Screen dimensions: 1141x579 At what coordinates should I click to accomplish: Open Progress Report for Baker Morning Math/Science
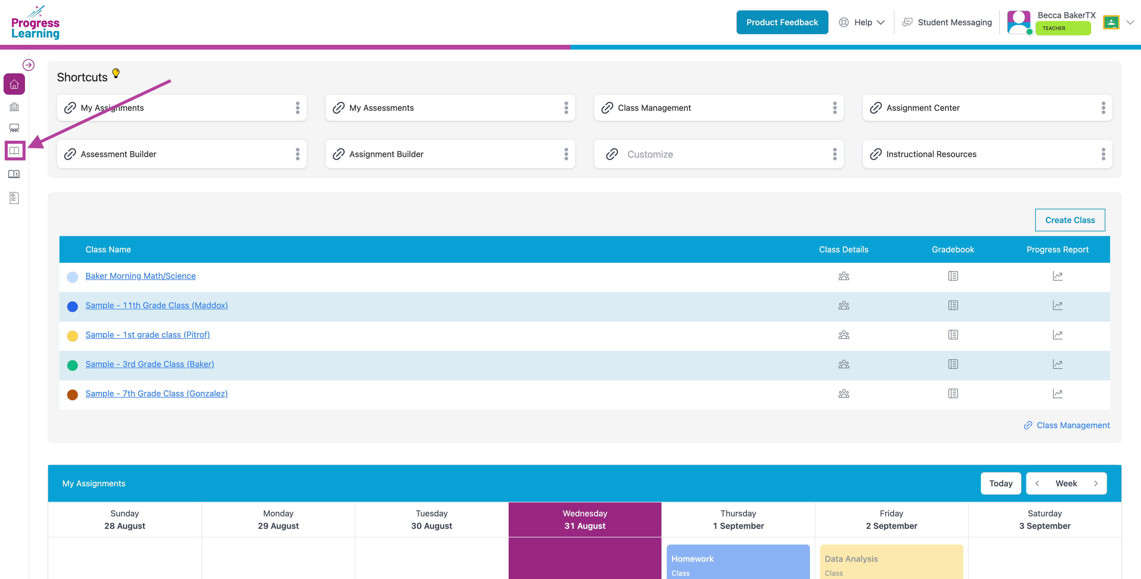click(x=1058, y=276)
